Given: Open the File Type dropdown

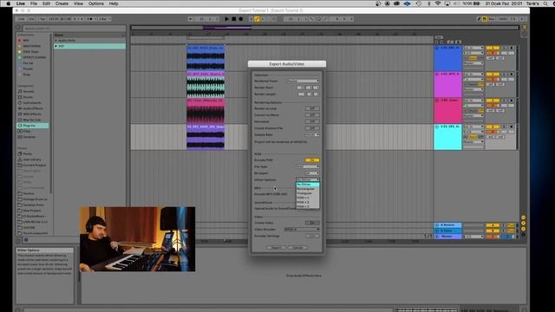Looking at the screenshot, I should tap(308, 166).
